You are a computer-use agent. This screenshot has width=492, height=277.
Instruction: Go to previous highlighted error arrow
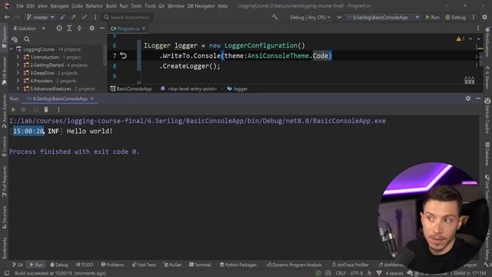[470, 39]
